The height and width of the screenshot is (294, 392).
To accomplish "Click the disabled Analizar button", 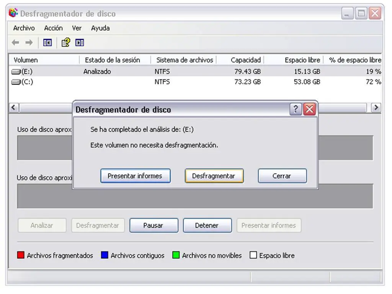I will pos(42,225).
